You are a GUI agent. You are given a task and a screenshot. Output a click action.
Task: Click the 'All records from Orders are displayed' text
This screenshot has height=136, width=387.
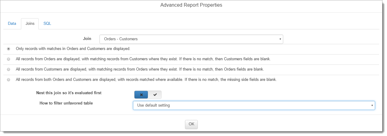143,59
